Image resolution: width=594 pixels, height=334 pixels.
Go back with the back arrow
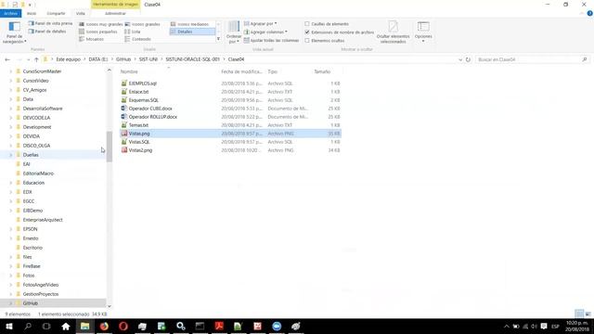7,59
